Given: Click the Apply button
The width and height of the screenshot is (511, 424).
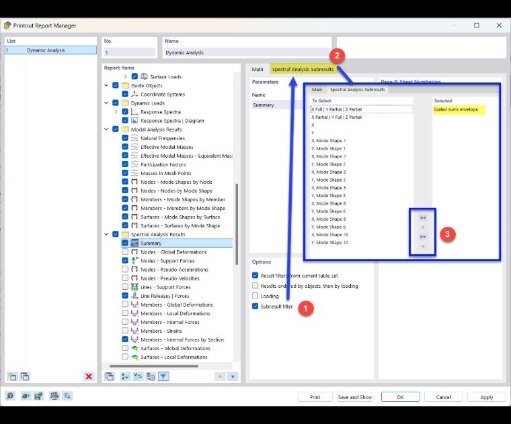Looking at the screenshot, I should click(487, 397).
